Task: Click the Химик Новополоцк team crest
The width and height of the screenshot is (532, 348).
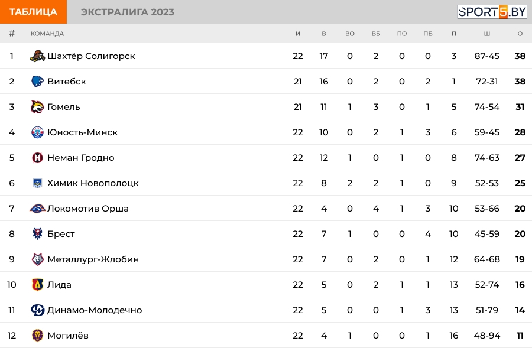Action: click(x=37, y=183)
